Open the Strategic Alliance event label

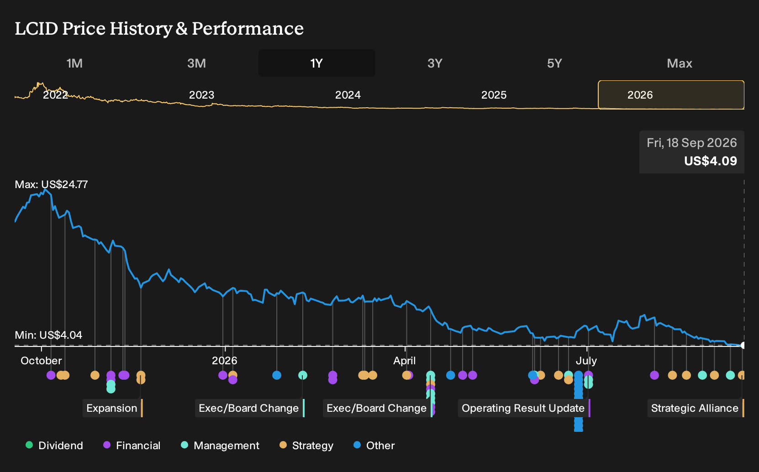[x=696, y=408]
